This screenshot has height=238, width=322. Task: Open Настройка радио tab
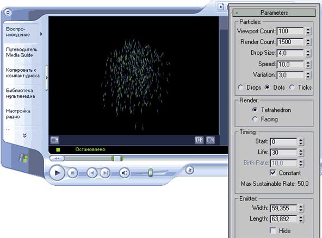click(18, 114)
